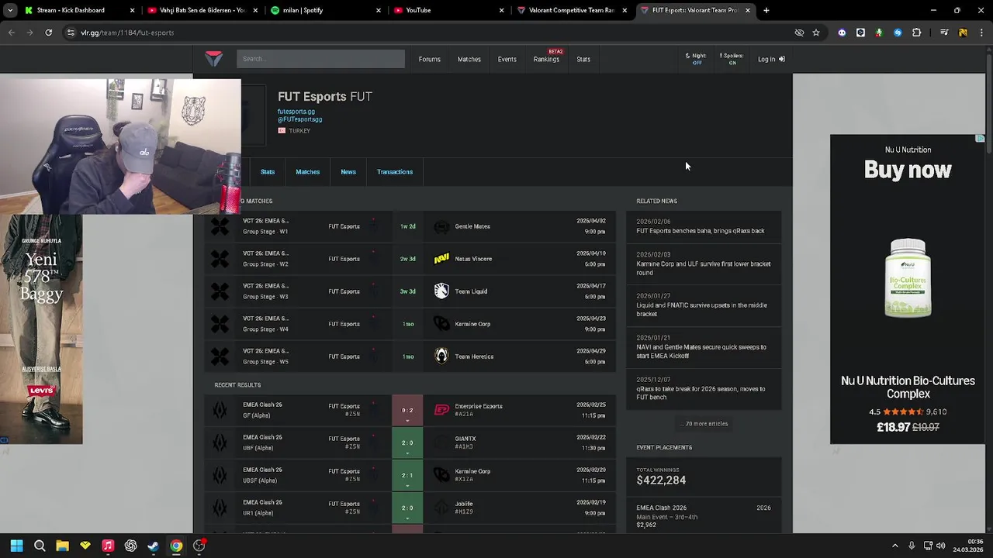This screenshot has width=993, height=558.
Task: Open the Chrome three-dot menu
Action: click(981, 33)
